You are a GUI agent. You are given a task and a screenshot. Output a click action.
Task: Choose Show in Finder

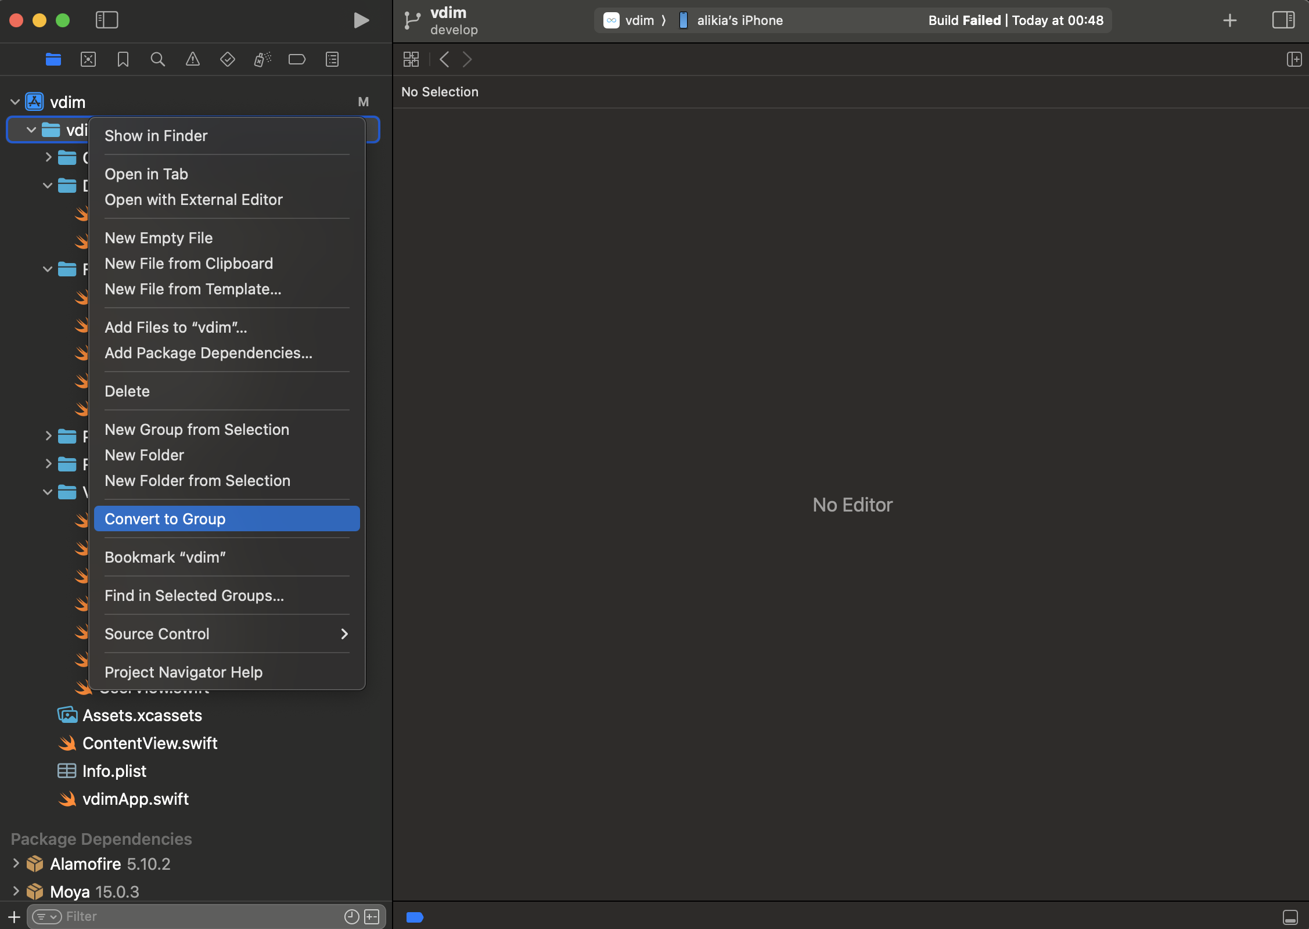coord(226,136)
